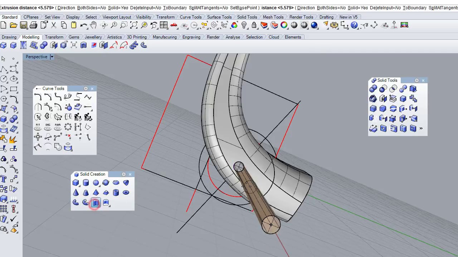
Task: Select the Tube tool in Solid Creation
Action: pos(116,193)
